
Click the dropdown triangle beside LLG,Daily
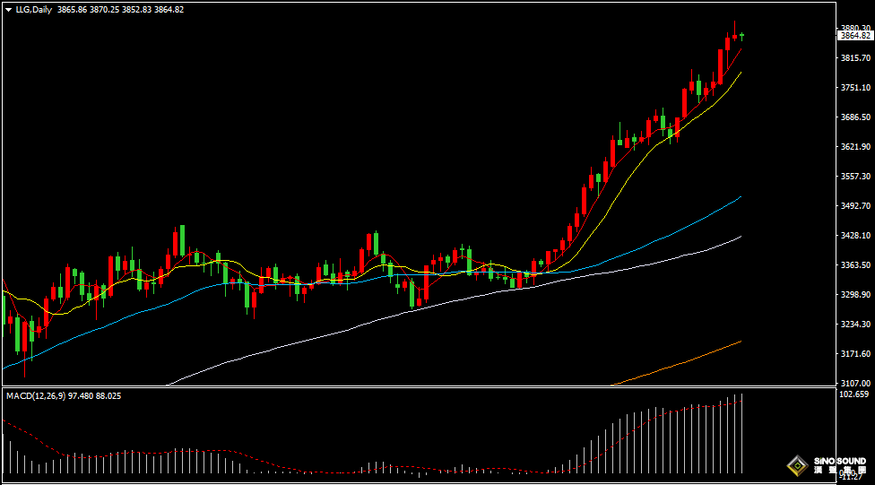click(8, 9)
